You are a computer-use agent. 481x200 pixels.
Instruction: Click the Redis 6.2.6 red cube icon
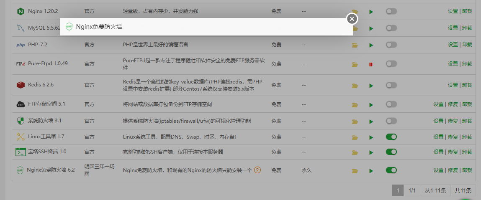21,85
